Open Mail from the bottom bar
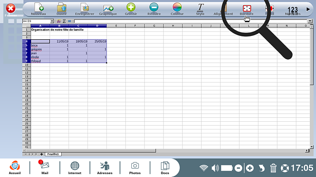Screen dimensions: 316x177 pyautogui.click(x=45, y=167)
